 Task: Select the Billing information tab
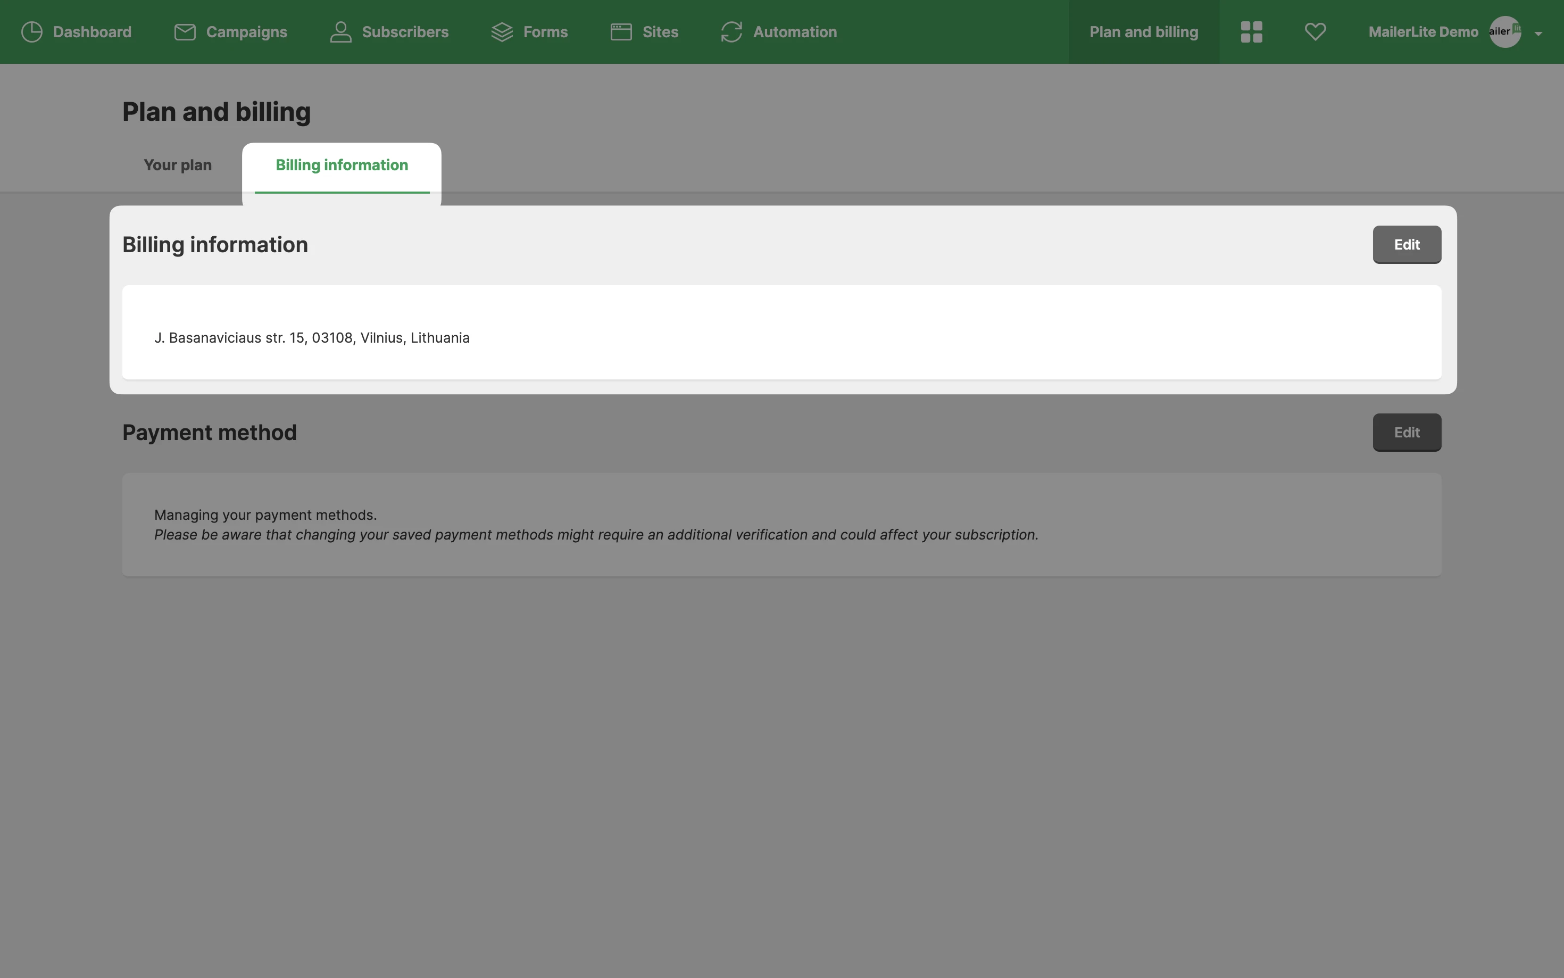pyautogui.click(x=342, y=165)
